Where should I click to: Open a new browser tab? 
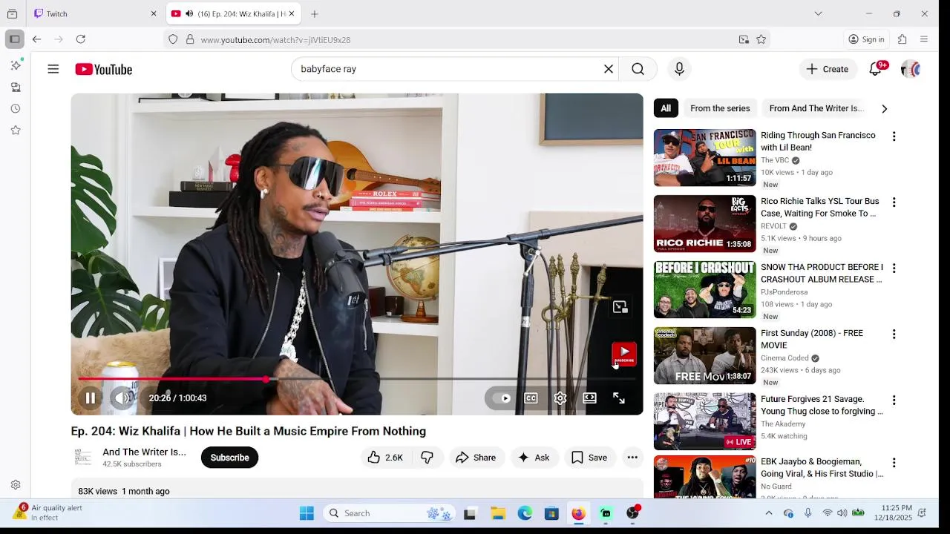(x=315, y=13)
